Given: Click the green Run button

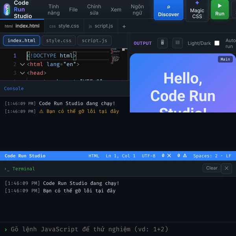Looking at the screenshot, I should coord(219,9).
